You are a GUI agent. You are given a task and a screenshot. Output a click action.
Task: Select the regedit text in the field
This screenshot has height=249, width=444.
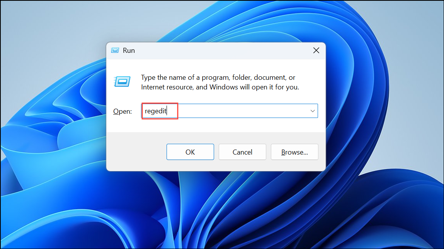click(156, 111)
